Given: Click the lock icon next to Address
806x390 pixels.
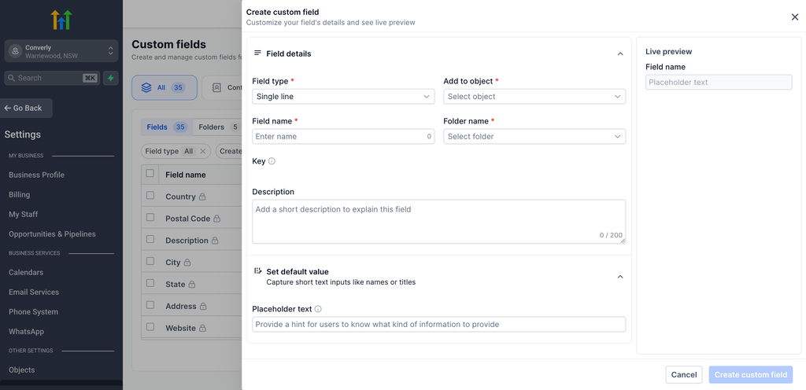Looking at the screenshot, I should [x=203, y=307].
